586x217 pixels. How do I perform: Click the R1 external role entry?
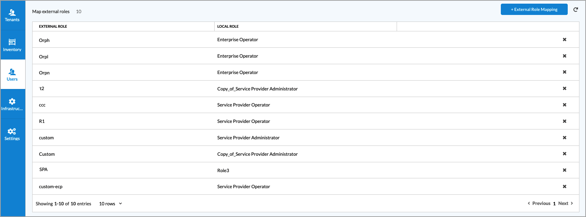pos(42,121)
